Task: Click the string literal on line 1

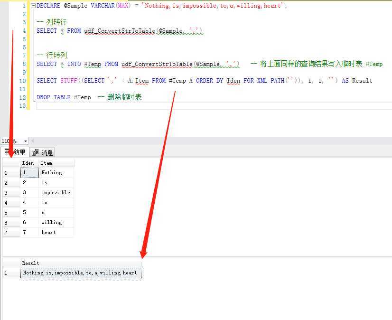Action: pyautogui.click(x=212, y=6)
